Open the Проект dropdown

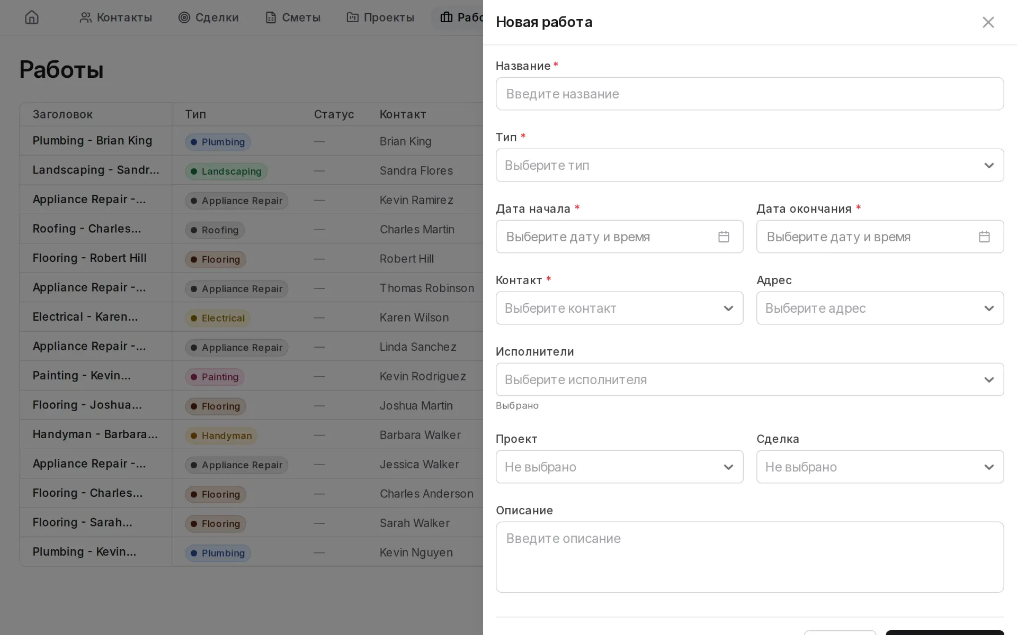[619, 467]
